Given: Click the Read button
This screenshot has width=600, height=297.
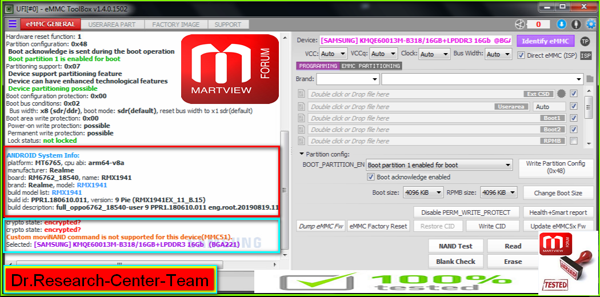Looking at the screenshot, I should click(513, 246).
